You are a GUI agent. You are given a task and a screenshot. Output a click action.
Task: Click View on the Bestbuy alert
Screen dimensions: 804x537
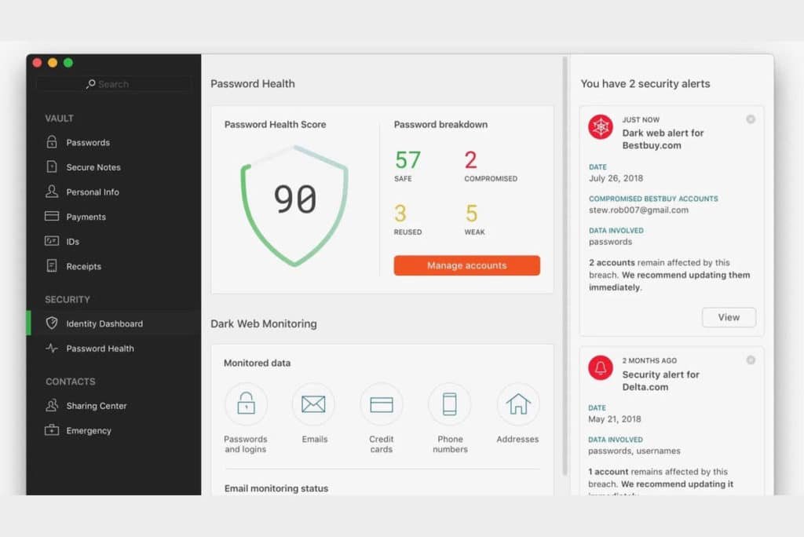pyautogui.click(x=729, y=317)
